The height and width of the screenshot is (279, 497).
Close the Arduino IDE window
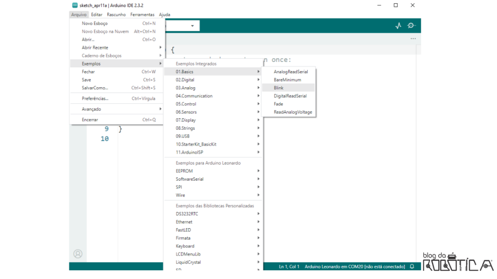413,5
